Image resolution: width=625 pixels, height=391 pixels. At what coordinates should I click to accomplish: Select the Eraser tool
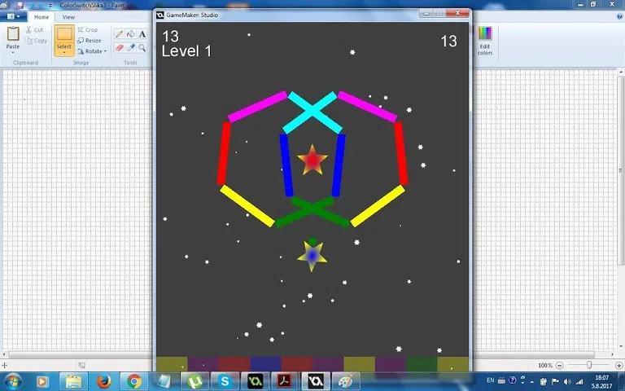[x=120, y=48]
